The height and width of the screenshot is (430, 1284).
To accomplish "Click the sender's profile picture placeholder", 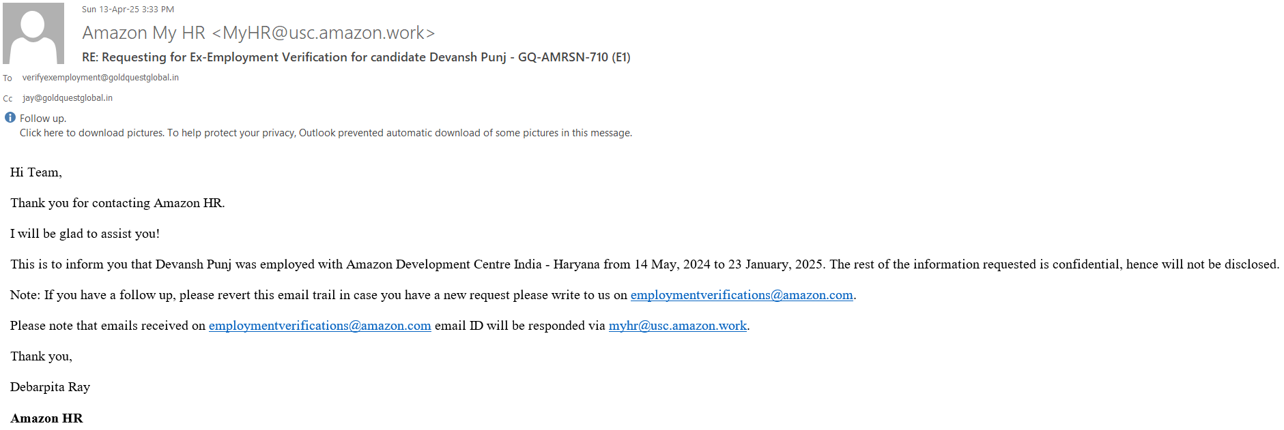I will 33,33.
